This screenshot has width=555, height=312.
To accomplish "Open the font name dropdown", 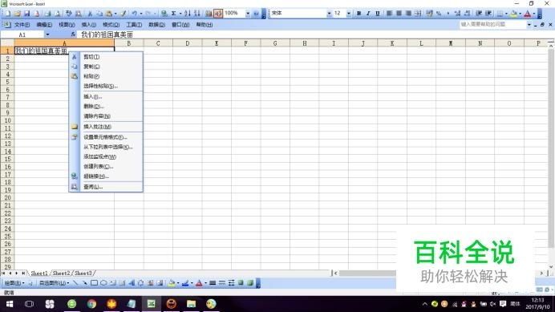I will tap(329, 14).
